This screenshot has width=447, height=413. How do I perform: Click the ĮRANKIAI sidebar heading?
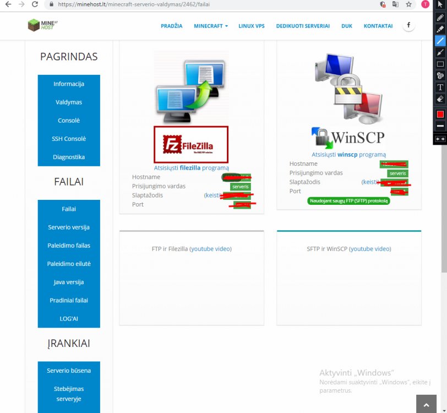click(69, 344)
